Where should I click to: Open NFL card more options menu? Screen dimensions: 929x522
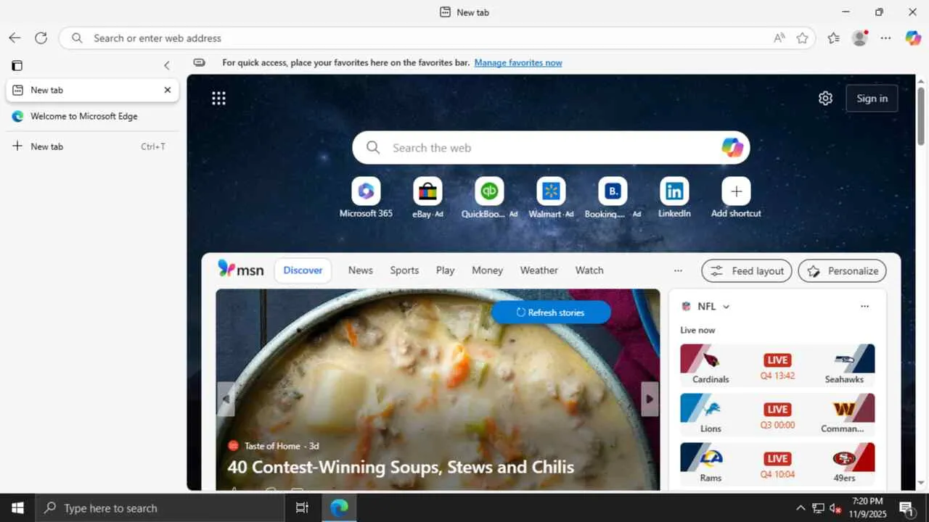pos(864,307)
